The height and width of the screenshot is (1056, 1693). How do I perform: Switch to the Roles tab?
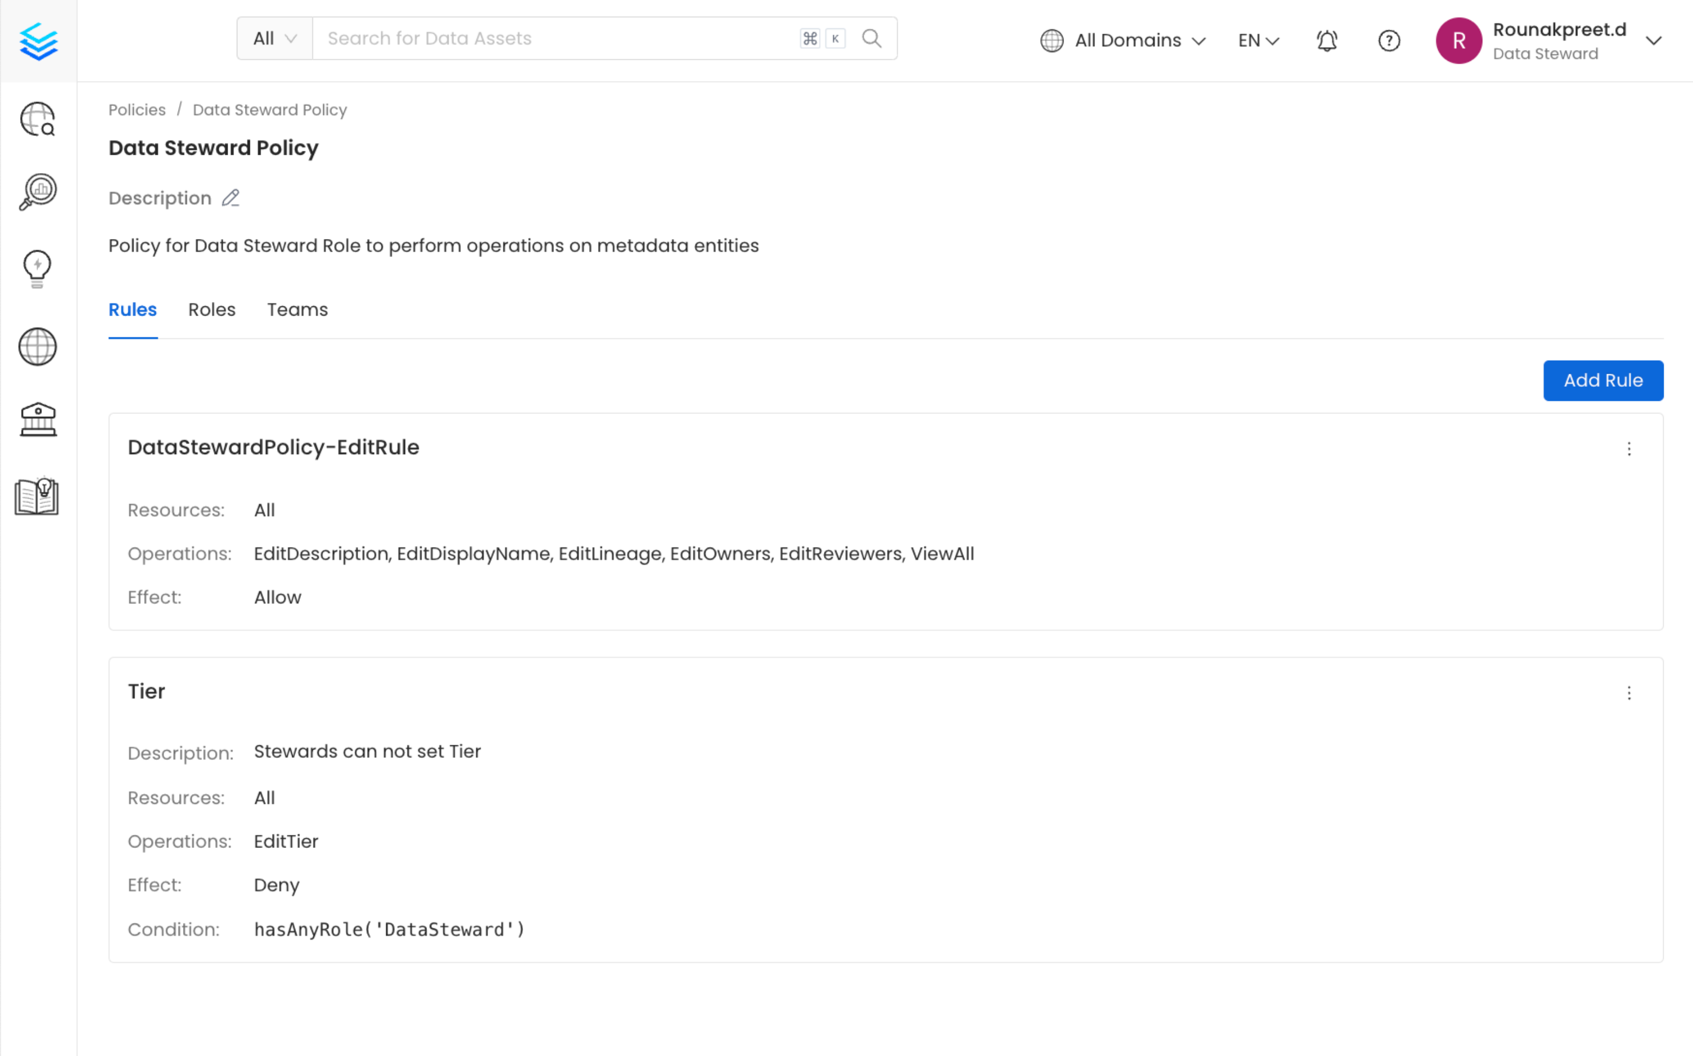(211, 310)
